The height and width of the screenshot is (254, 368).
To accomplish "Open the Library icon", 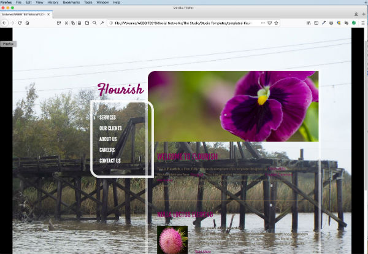I will pyautogui.click(x=309, y=23).
